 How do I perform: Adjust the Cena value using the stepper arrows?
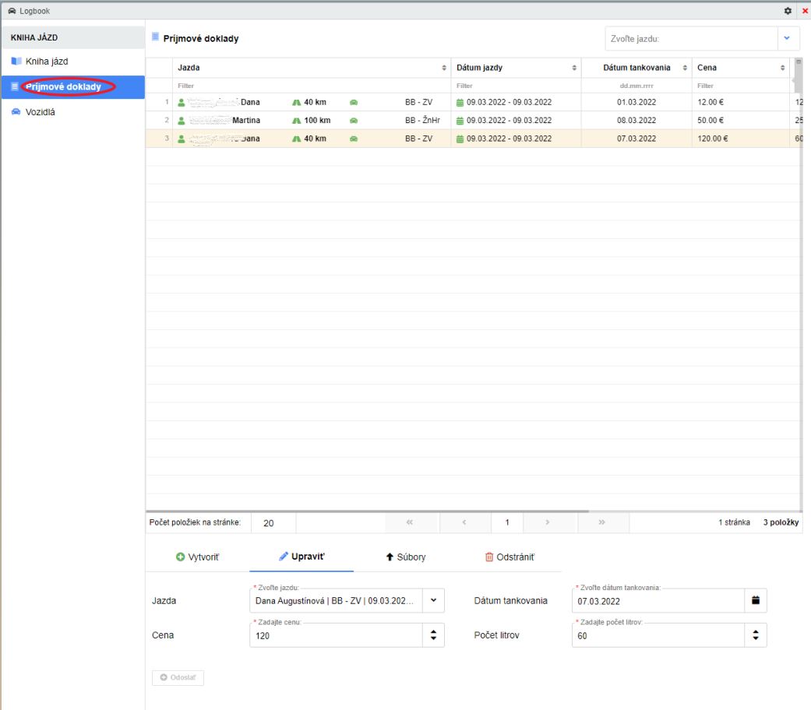click(x=433, y=635)
